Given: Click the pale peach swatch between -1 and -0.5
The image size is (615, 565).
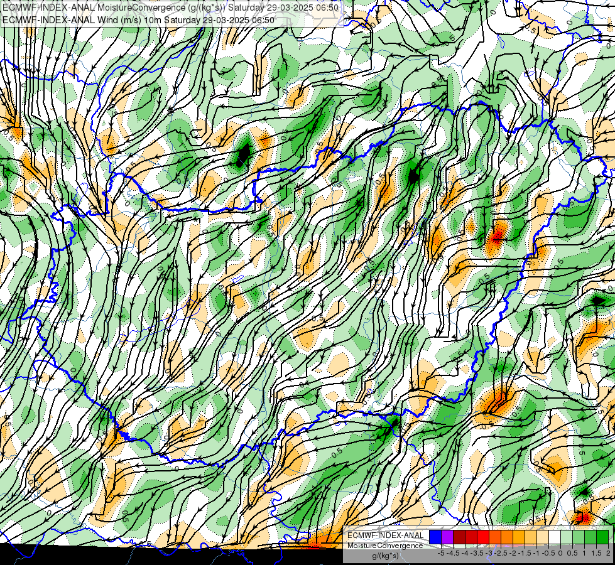Looking at the screenshot, I should point(543,537).
